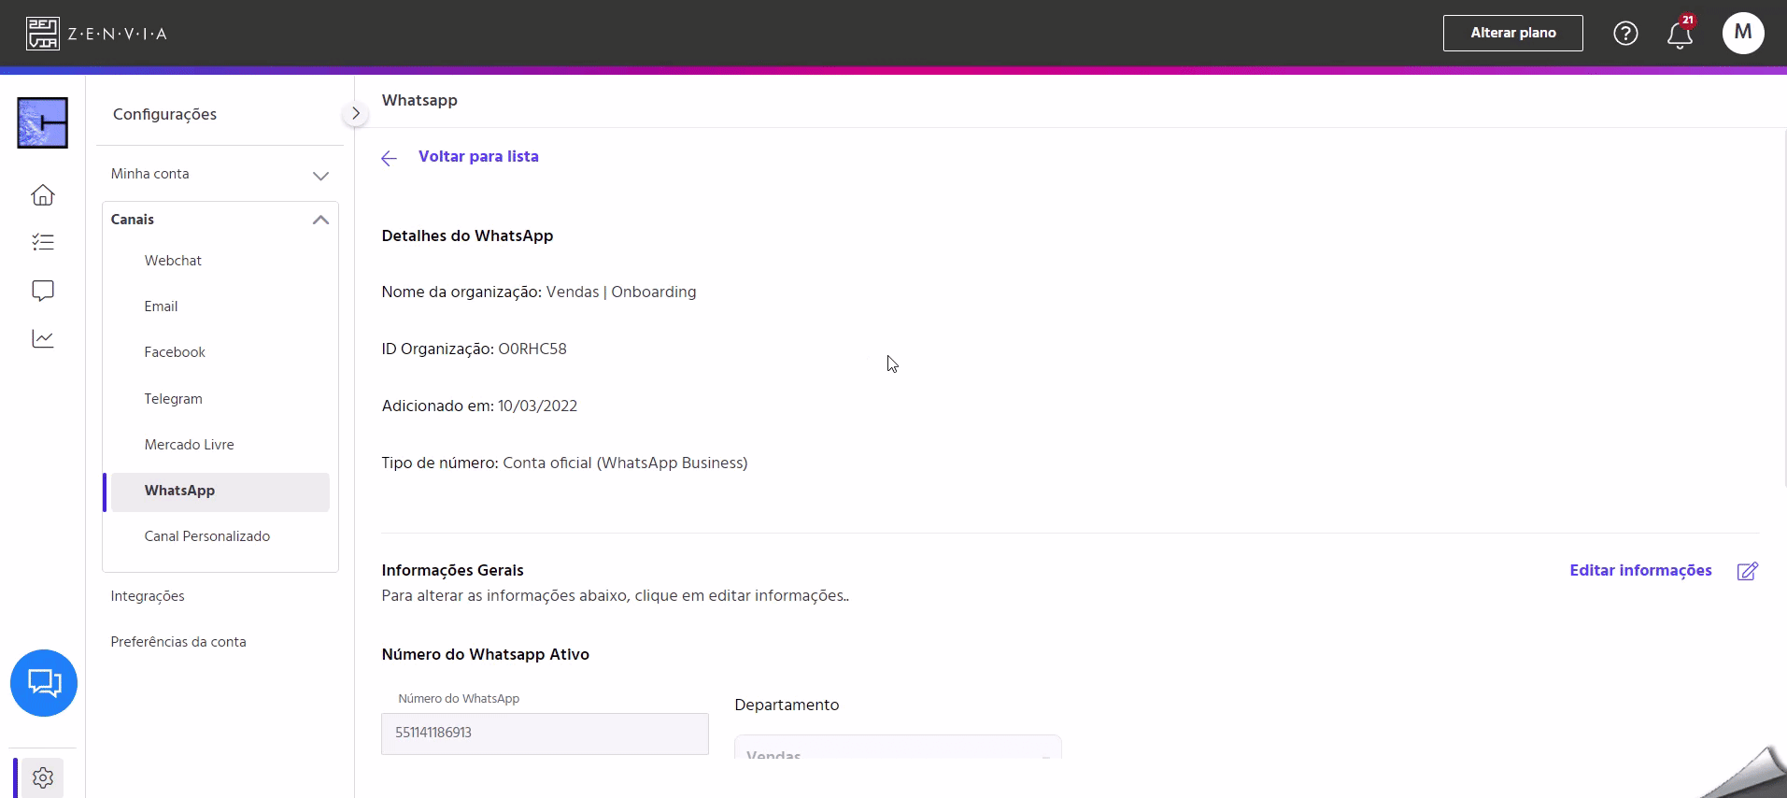The width and height of the screenshot is (1787, 798).
Task: Select Mercado Livre channel
Action: point(189,445)
